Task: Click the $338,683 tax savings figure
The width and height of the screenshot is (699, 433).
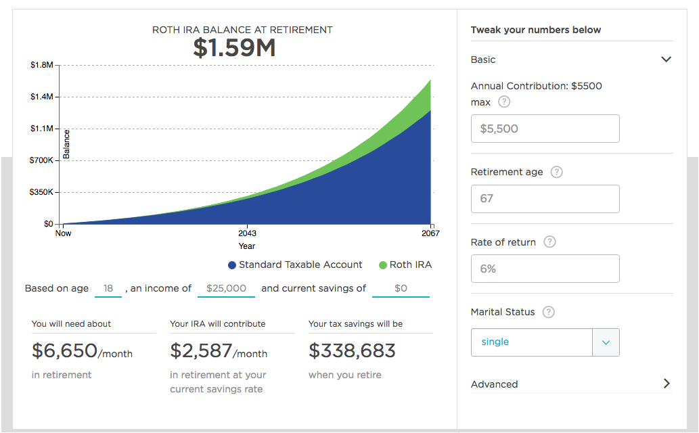Action: tap(352, 350)
